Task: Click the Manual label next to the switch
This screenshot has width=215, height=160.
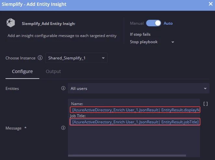Action: point(137,23)
